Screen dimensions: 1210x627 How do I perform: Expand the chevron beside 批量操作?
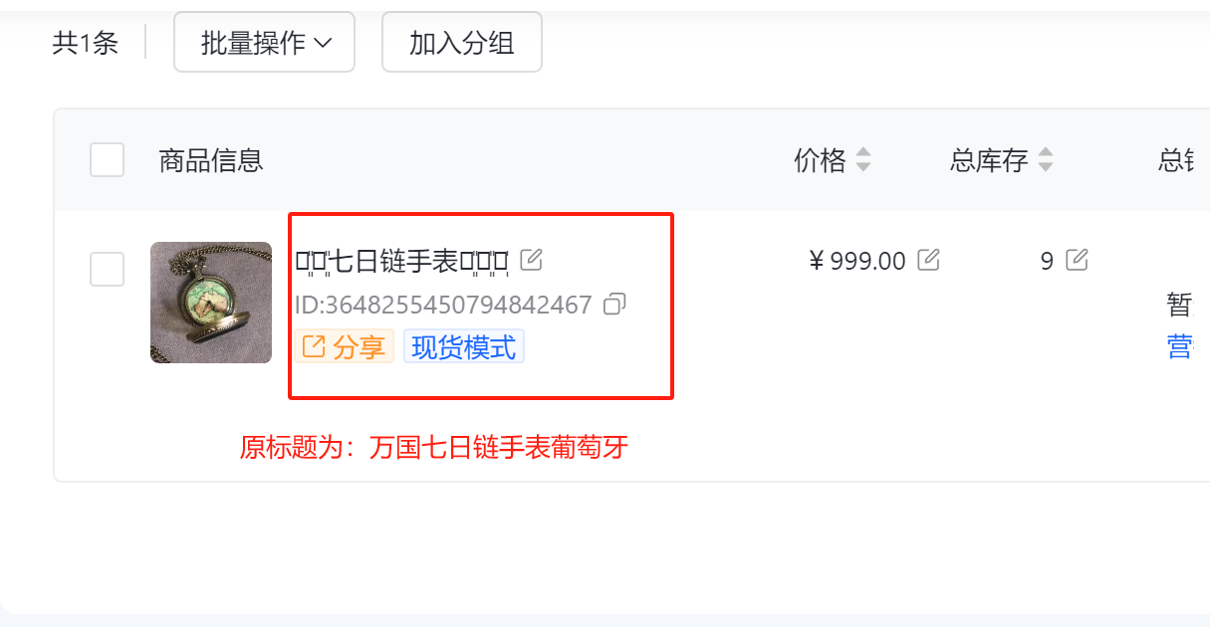click(322, 43)
